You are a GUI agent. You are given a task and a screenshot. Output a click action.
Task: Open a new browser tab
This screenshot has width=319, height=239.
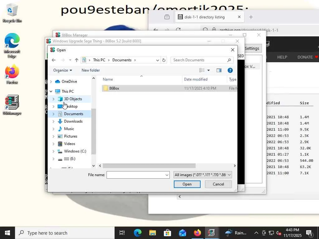251,17
